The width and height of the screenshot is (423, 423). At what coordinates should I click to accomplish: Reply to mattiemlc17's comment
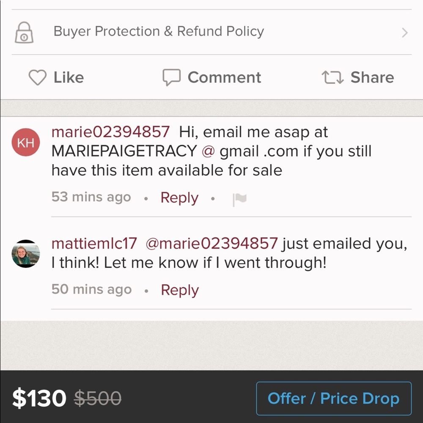click(x=180, y=290)
